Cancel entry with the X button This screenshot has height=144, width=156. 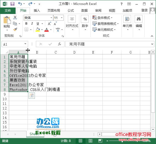[41, 44]
